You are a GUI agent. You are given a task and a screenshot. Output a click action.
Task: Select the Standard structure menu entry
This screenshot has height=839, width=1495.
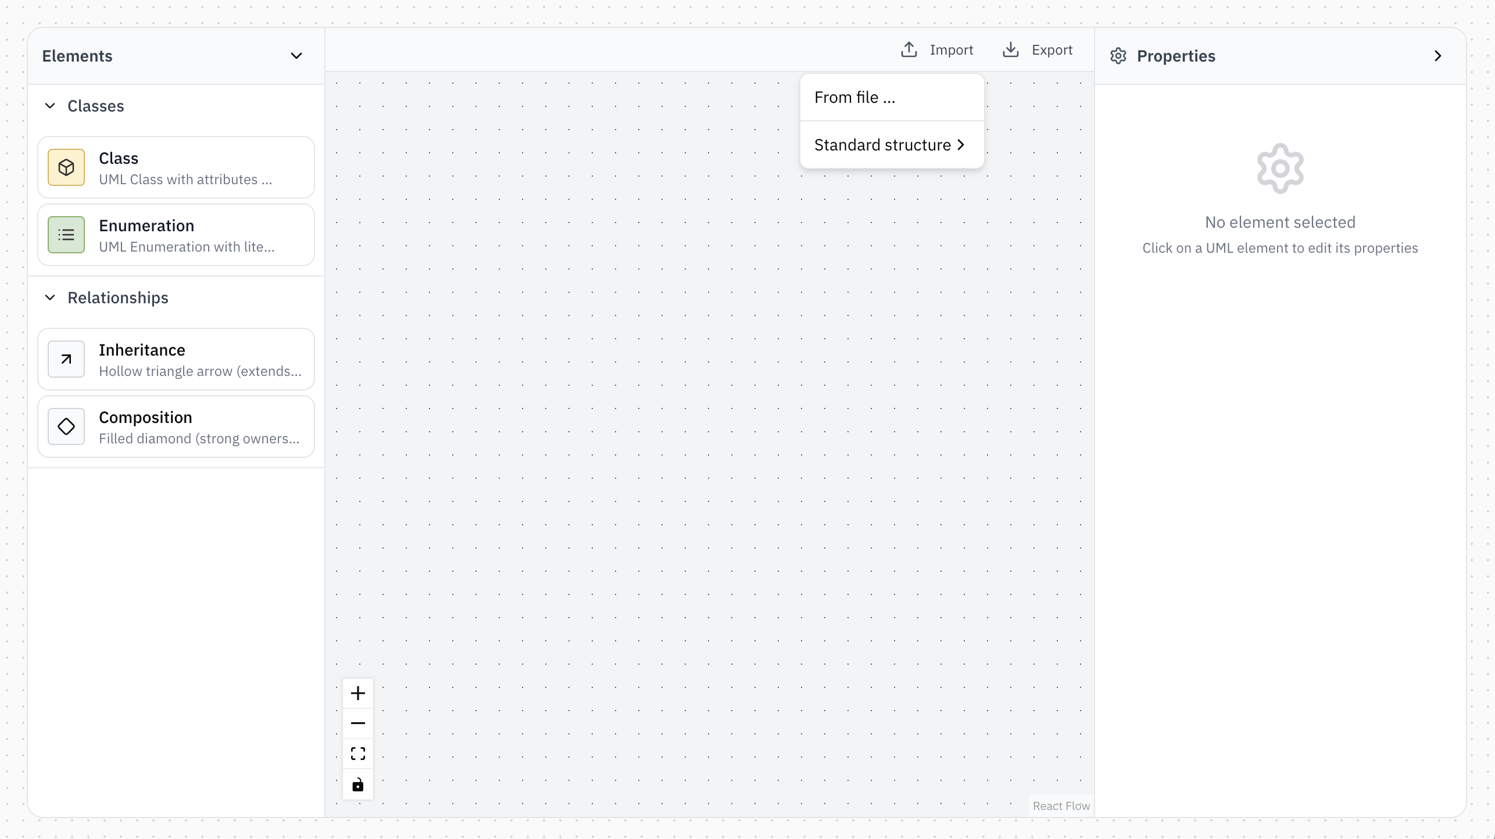pyautogui.click(x=892, y=145)
